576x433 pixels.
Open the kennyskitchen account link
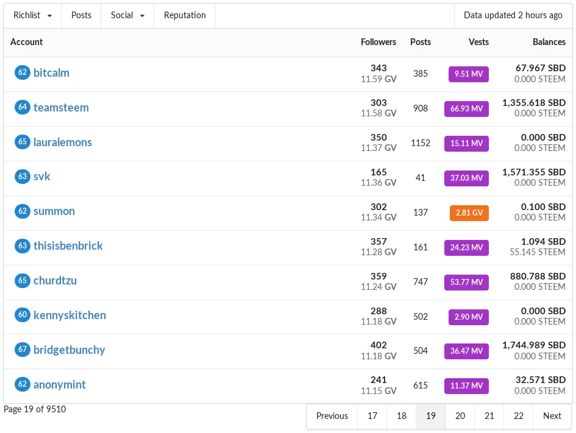(69, 315)
